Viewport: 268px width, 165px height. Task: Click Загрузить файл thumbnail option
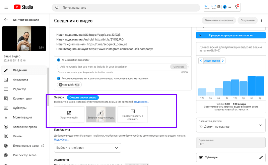coord(69,115)
